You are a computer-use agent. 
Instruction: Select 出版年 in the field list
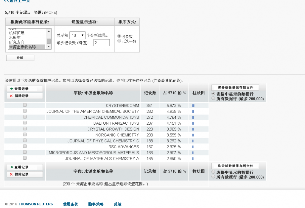[15, 37]
